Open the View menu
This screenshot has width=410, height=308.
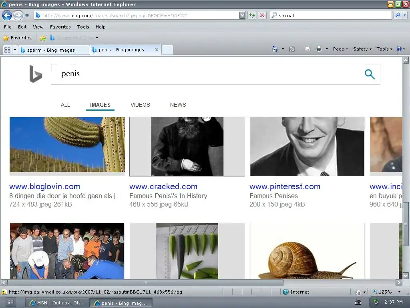(38, 27)
